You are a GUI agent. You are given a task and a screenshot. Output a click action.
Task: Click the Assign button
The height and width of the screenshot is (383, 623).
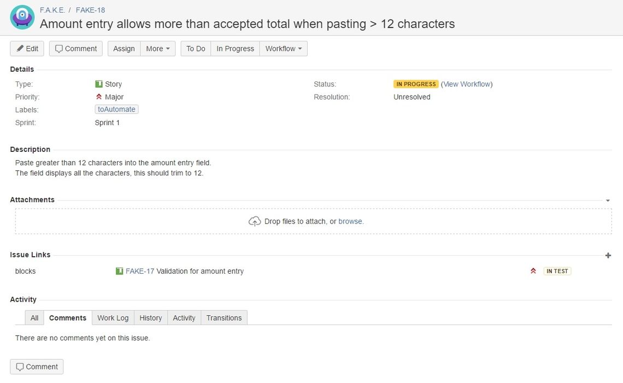[x=124, y=49]
